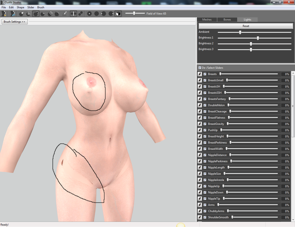
Task: Select the Weight Paint brush tool
Action: (65, 13)
